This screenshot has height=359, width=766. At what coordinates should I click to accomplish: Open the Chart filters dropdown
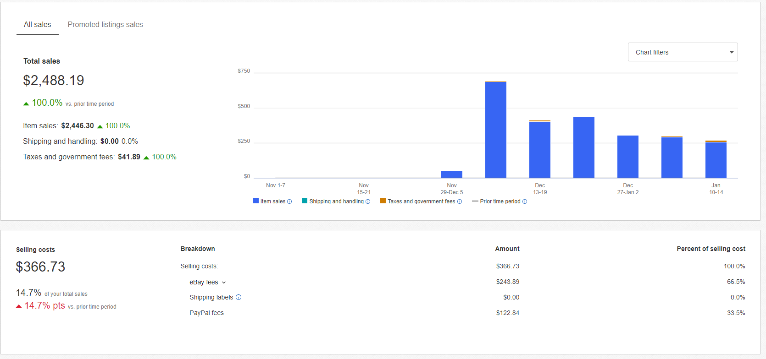[x=683, y=52]
